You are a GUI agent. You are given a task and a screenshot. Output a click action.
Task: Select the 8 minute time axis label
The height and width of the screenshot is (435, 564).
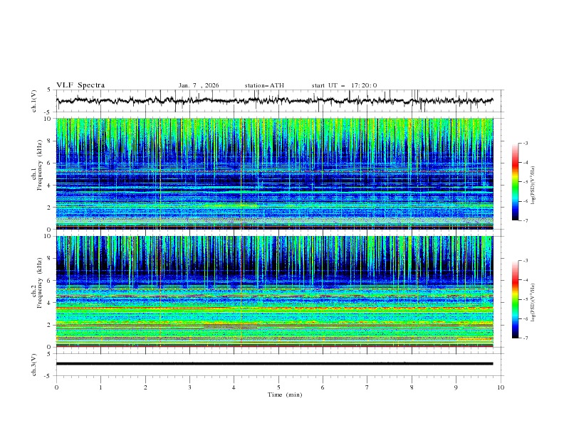412,387
